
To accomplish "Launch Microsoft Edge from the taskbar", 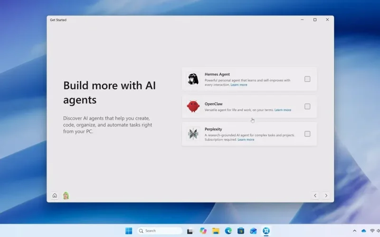I will (x=228, y=231).
